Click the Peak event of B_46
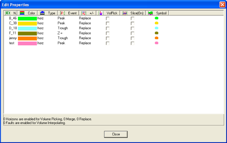Image resolution: width=227 pixels, height=143 pixels. [61, 18]
